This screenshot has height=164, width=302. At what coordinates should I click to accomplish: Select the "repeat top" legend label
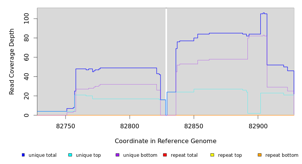(x=230, y=155)
